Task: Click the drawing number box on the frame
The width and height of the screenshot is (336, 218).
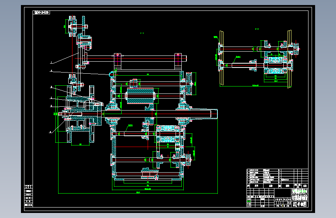Action: [41, 12]
